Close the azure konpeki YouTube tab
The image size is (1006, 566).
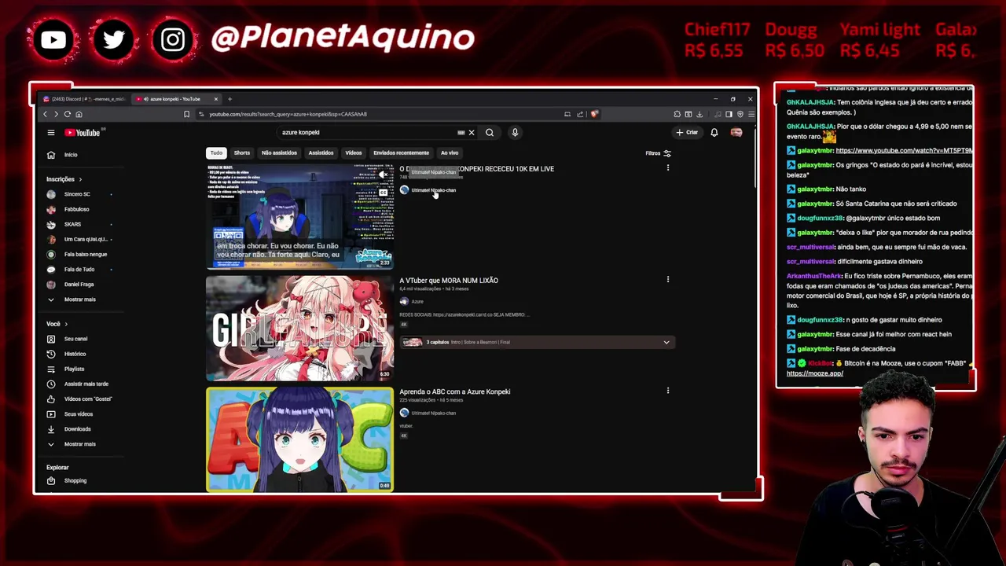click(x=215, y=99)
